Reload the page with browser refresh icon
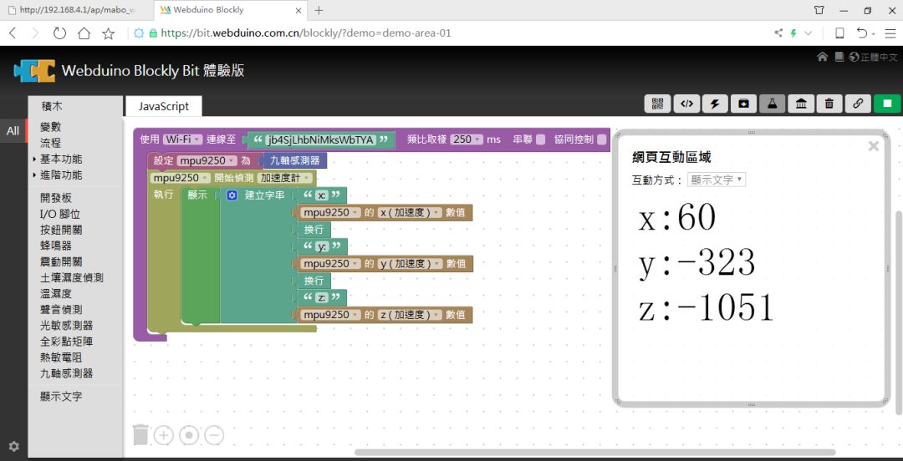903x461 pixels. click(x=59, y=33)
